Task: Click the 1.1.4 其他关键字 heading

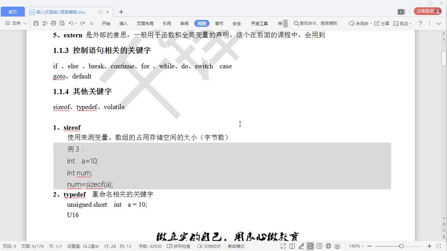Action: coord(82,91)
